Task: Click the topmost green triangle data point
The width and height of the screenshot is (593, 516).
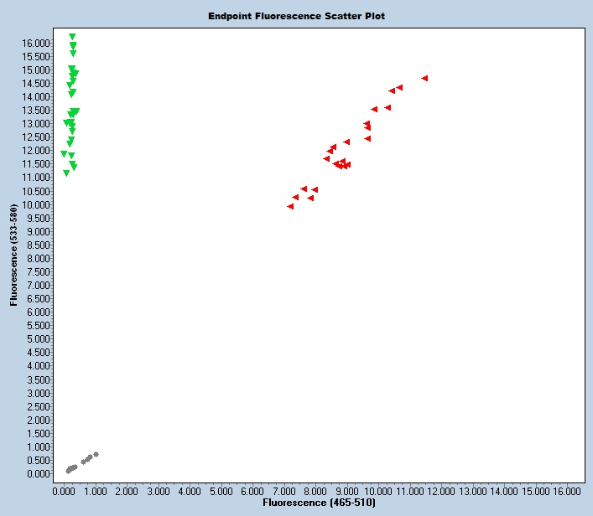Action: click(x=72, y=37)
